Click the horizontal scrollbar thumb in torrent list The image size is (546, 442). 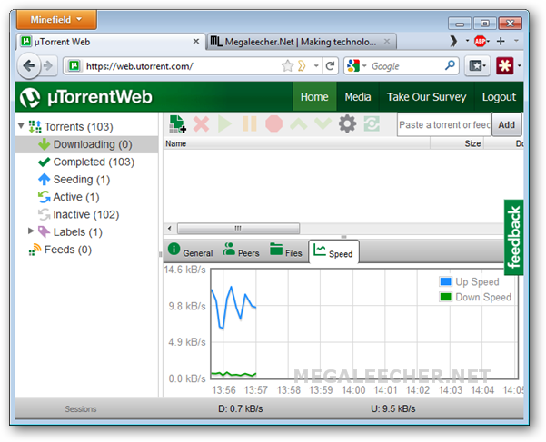click(238, 229)
